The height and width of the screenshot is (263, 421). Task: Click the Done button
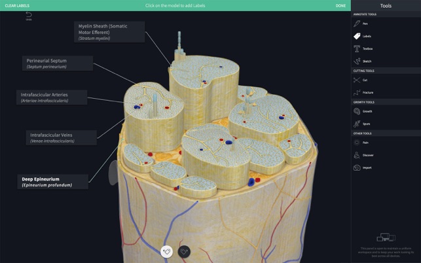[x=340, y=5]
